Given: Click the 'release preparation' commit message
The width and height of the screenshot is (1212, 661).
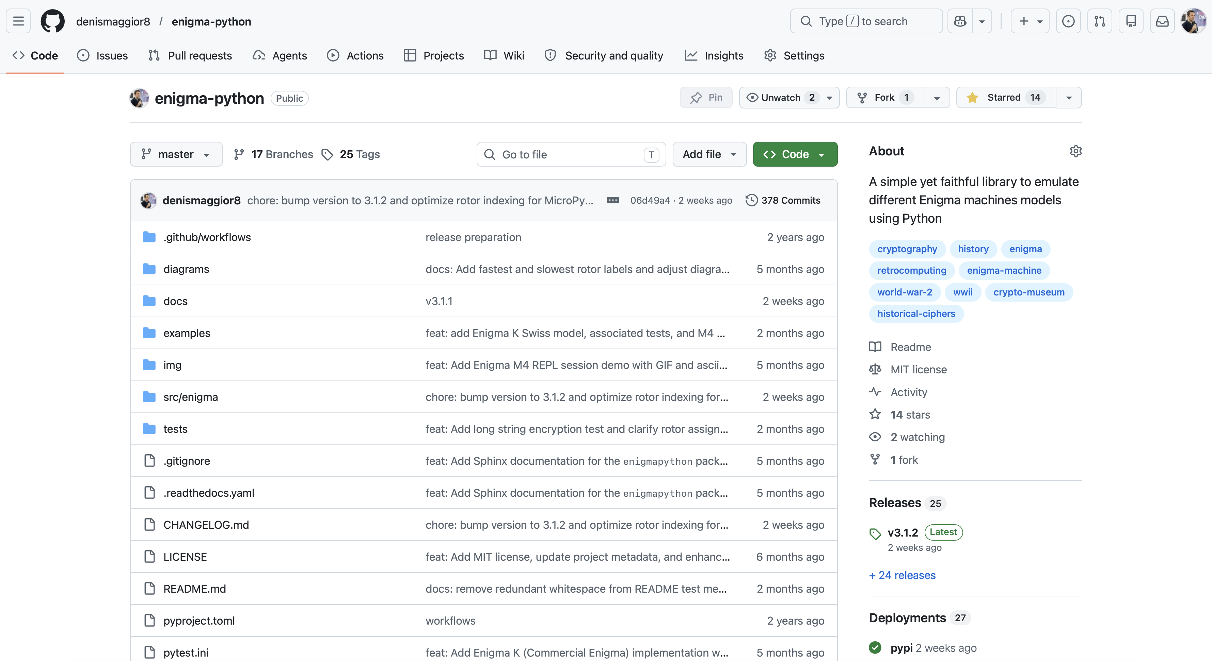Looking at the screenshot, I should coord(473,237).
